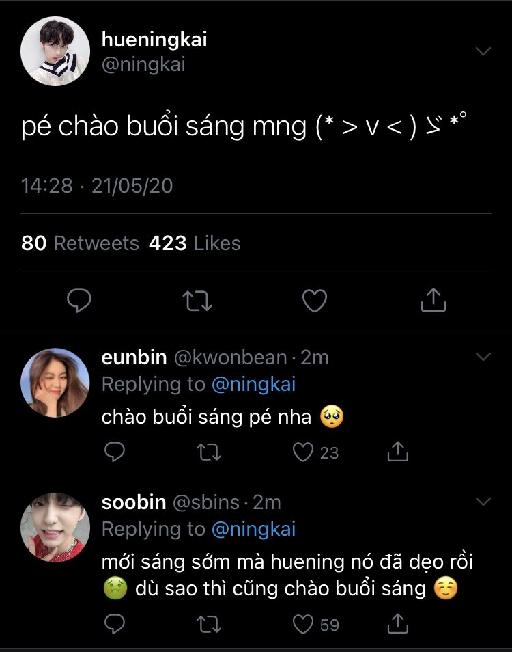Share eunbin's reply
Viewport: 512px width, 652px height.
pos(397,452)
